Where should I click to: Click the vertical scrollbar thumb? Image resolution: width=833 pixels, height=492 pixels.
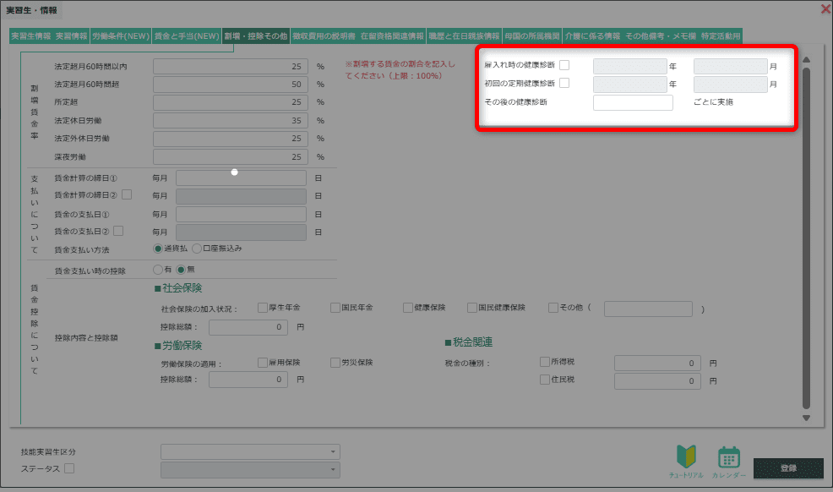point(806,238)
